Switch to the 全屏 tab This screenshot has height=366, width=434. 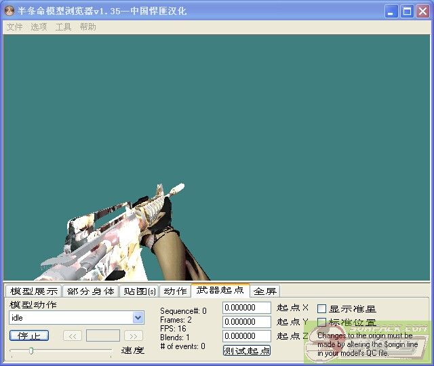tap(265, 291)
